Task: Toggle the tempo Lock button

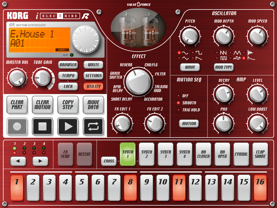Action: pyautogui.click(x=68, y=86)
